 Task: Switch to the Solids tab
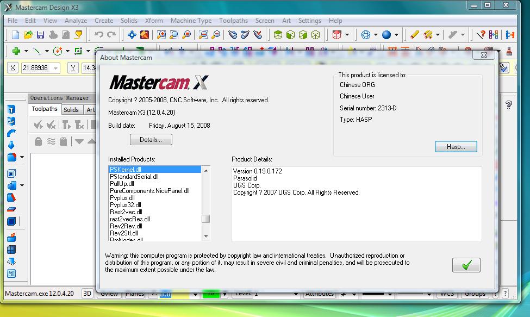(71, 109)
